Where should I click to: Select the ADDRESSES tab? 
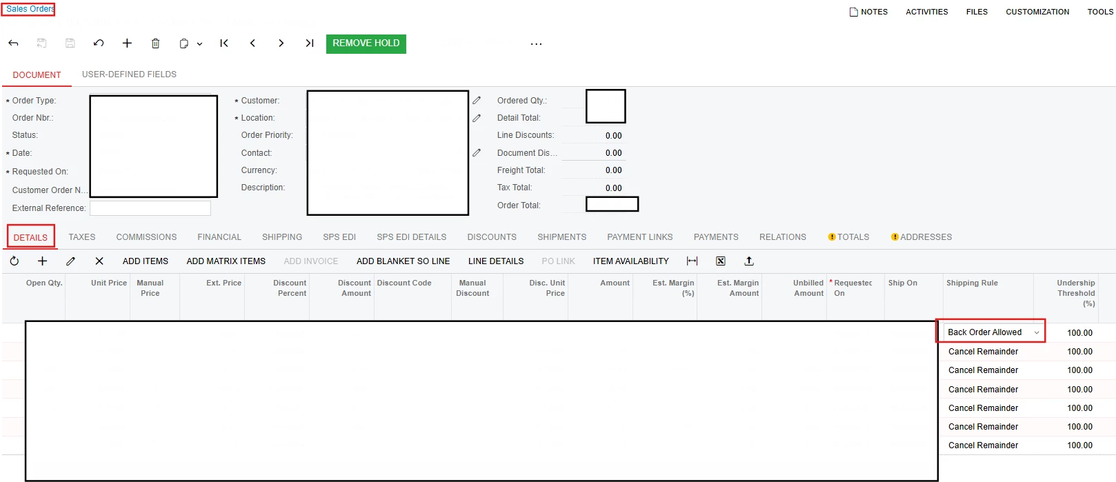pos(921,237)
